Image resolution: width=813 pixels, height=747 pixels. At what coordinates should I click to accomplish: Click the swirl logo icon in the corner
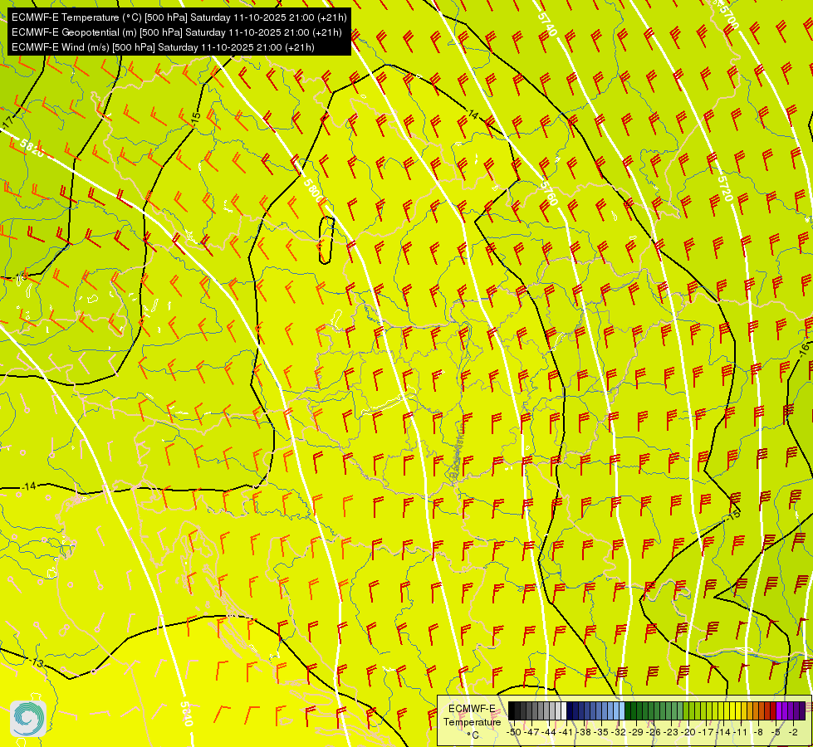pos(28,719)
